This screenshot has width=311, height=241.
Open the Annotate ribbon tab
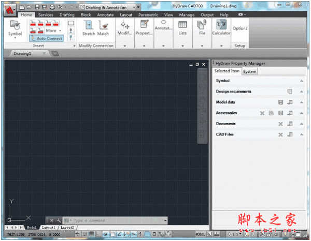point(105,15)
